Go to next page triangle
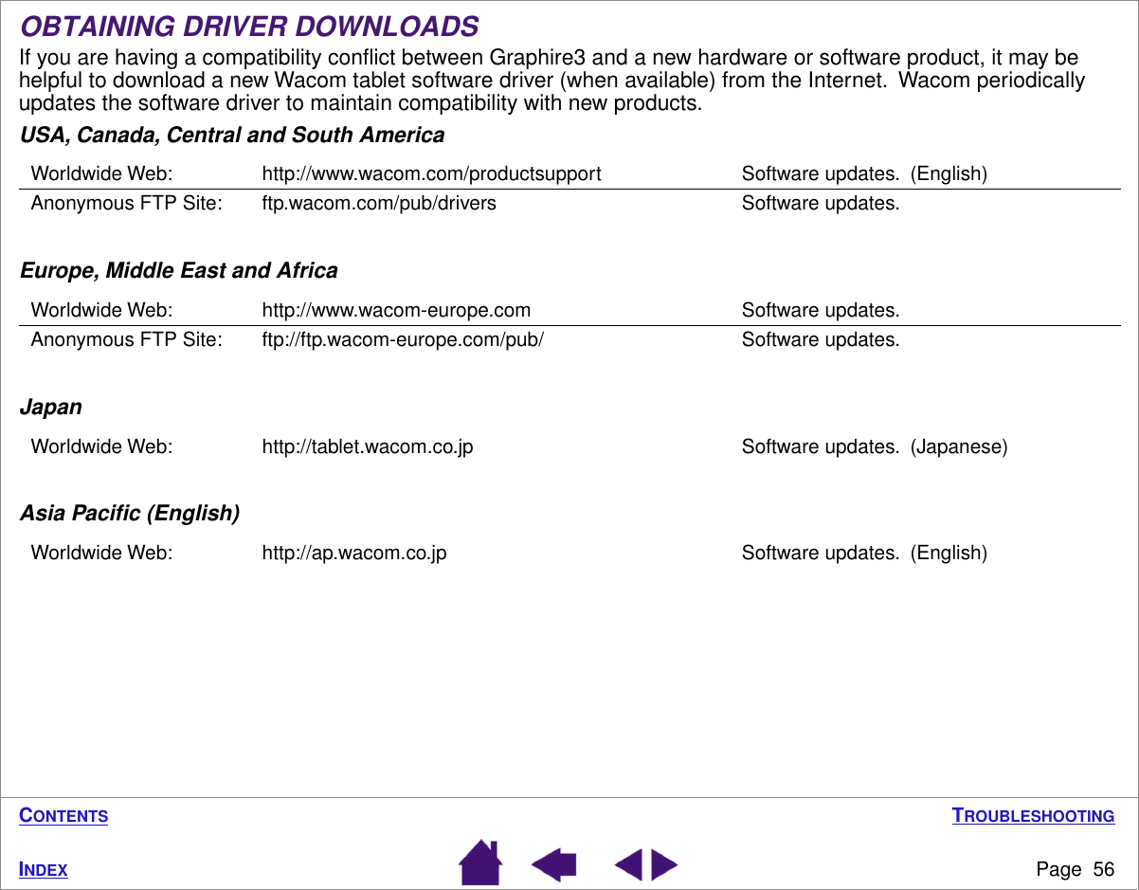Image resolution: width=1139 pixels, height=890 pixels. click(x=664, y=865)
